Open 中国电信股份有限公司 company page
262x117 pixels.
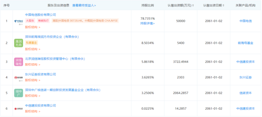[41, 15]
